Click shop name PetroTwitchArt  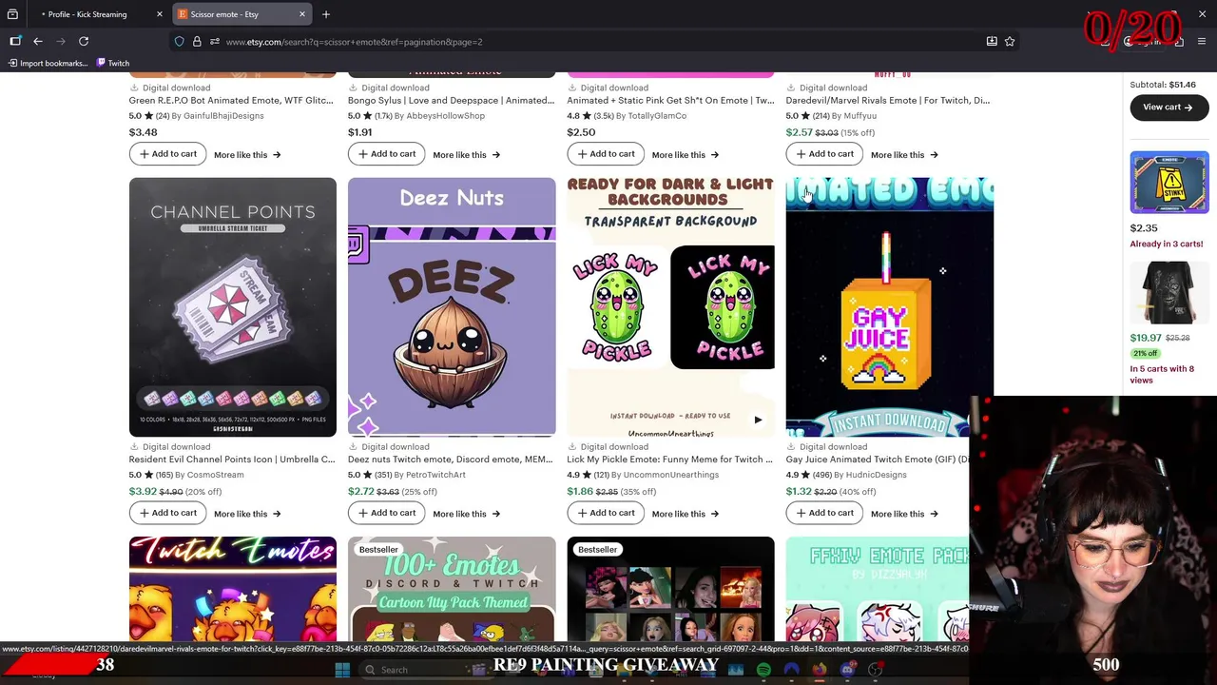tap(435, 475)
